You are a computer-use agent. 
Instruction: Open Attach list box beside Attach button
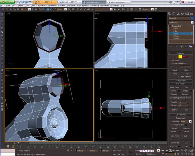pyautogui.click(x=179, y=131)
